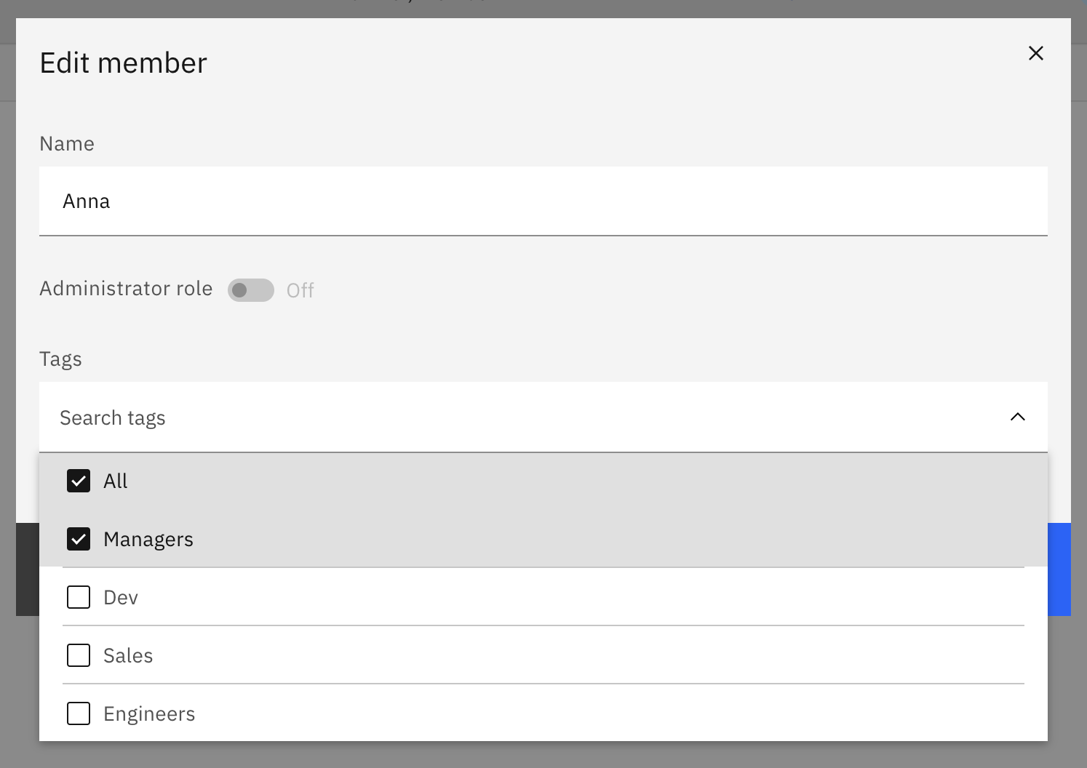Click the Tags section heading
This screenshot has height=768, width=1087.
60,358
